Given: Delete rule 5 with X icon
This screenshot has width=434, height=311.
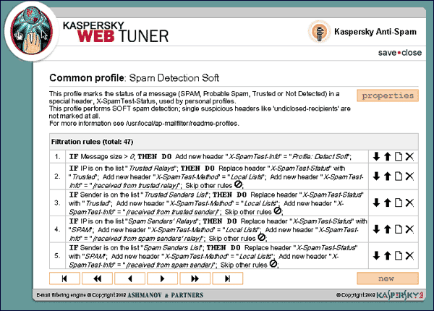Looking at the screenshot, I should point(409,255).
